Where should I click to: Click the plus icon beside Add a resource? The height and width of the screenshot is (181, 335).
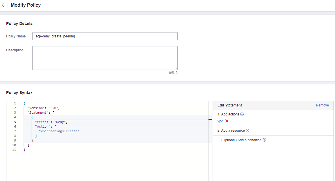(x=247, y=131)
